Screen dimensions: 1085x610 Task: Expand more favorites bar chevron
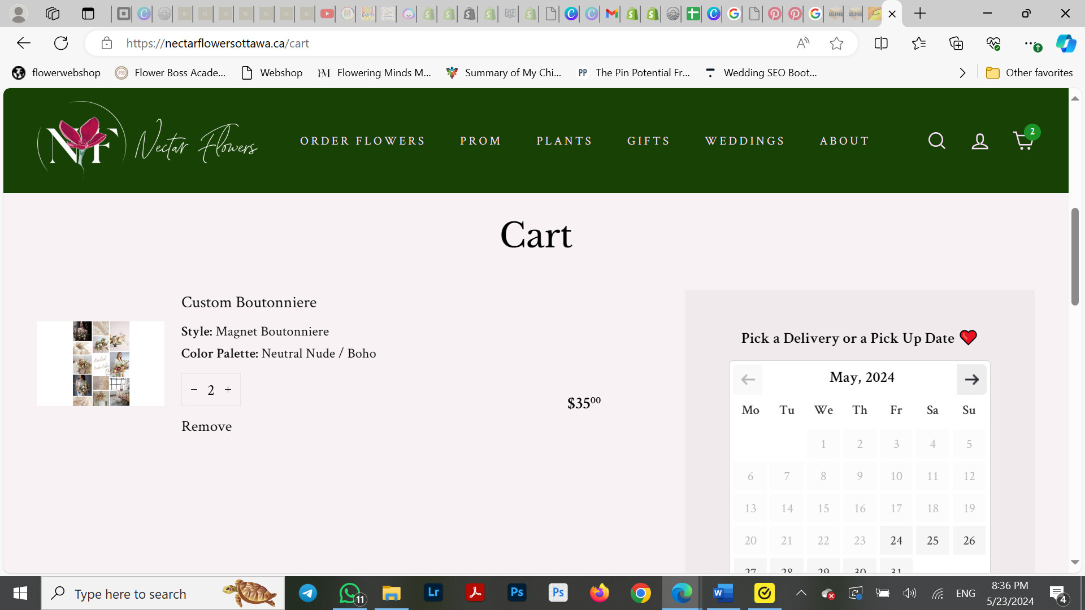pyautogui.click(x=962, y=73)
